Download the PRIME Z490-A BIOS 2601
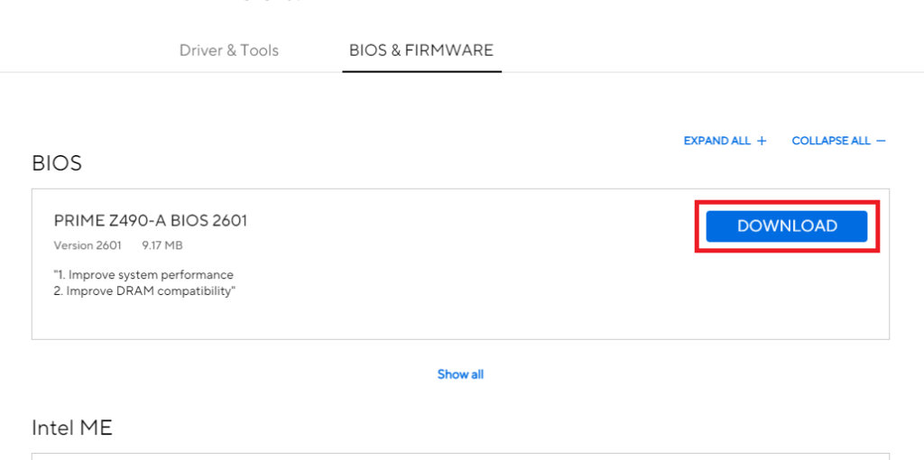 786,226
